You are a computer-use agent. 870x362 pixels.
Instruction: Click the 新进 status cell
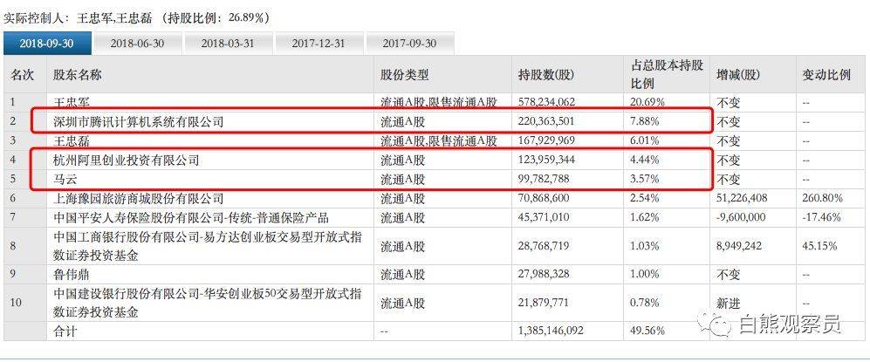(728, 303)
